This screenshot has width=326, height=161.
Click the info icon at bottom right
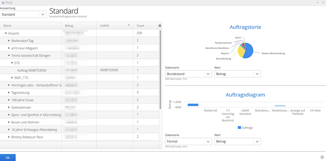pos(322,157)
